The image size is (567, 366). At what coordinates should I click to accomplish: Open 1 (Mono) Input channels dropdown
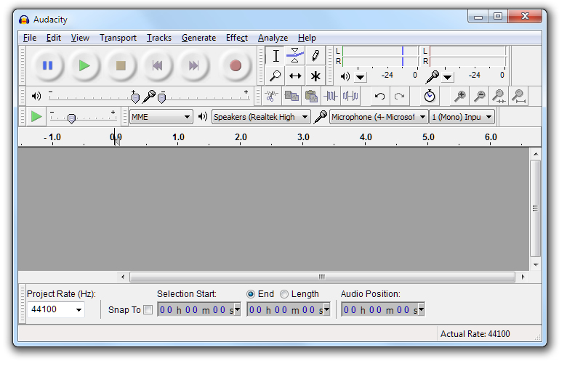point(462,117)
